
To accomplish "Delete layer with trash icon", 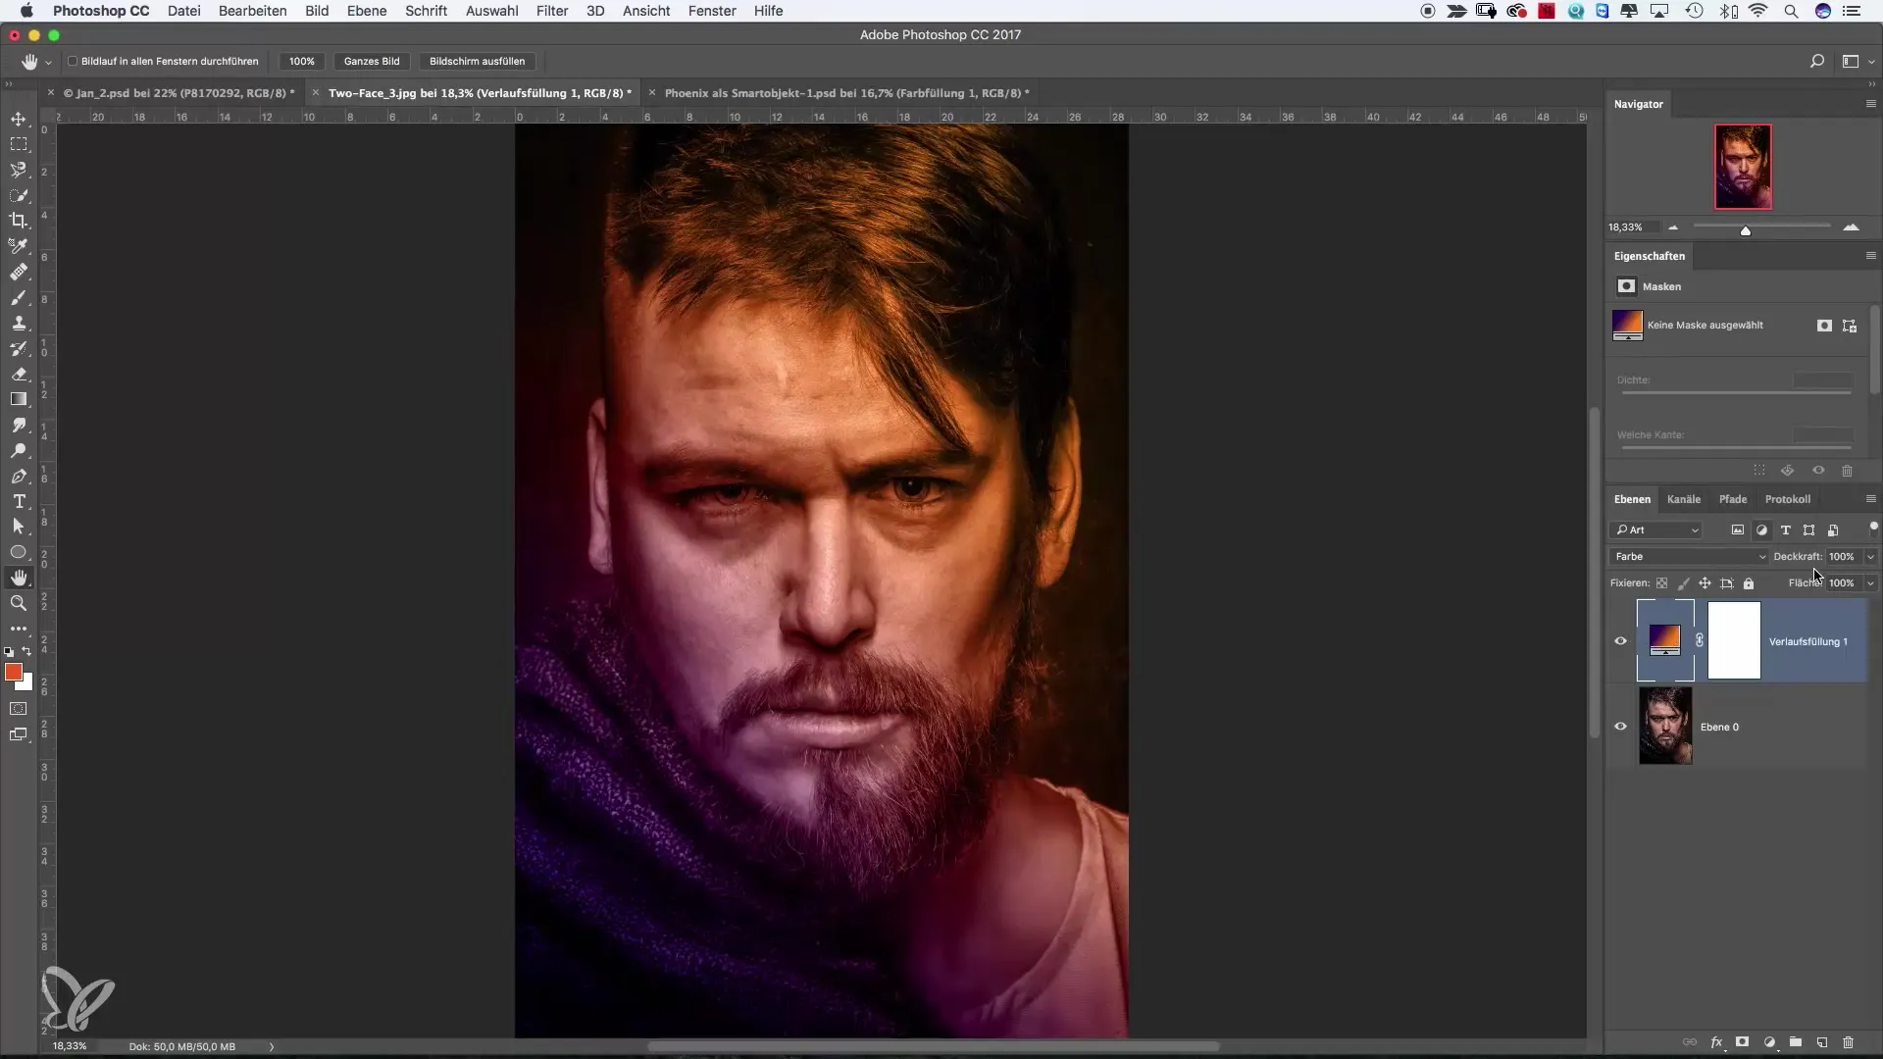I will point(1848,1042).
